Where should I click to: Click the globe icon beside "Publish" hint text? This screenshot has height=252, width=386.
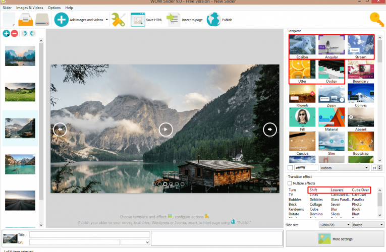click(233, 222)
